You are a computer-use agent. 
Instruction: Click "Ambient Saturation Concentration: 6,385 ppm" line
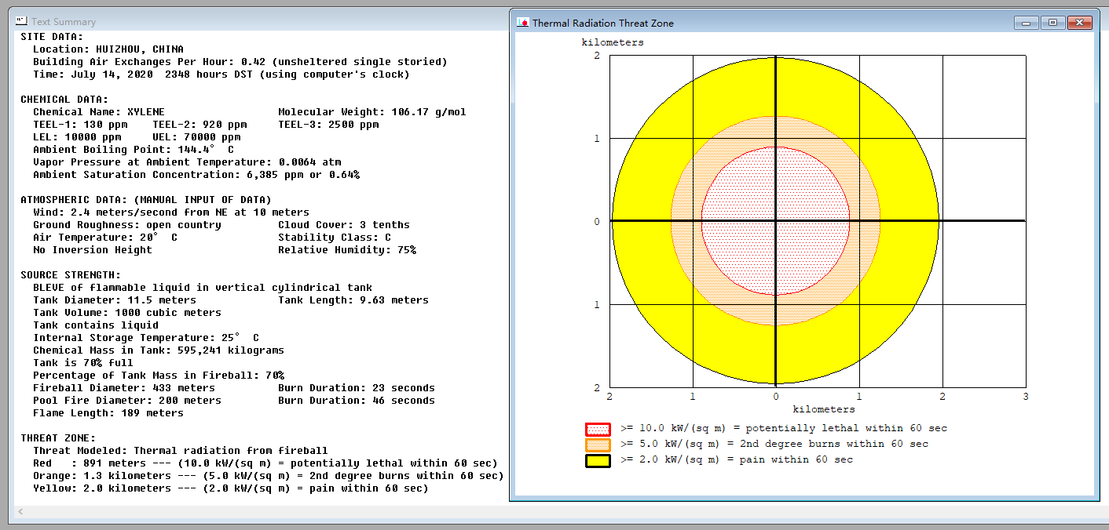(x=196, y=175)
